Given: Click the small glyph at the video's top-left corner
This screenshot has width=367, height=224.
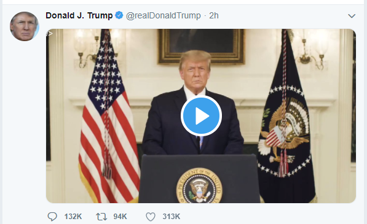Looking at the screenshot, I should click(49, 34).
